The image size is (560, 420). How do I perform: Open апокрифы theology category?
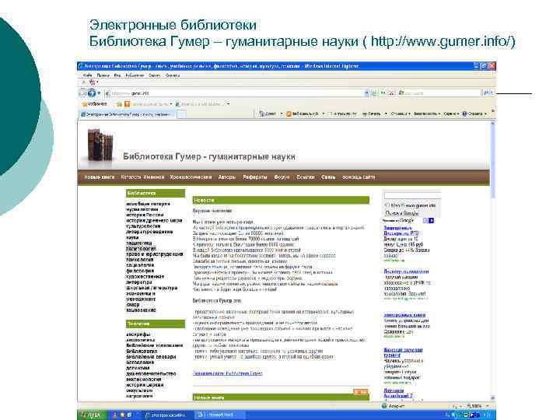point(138,334)
